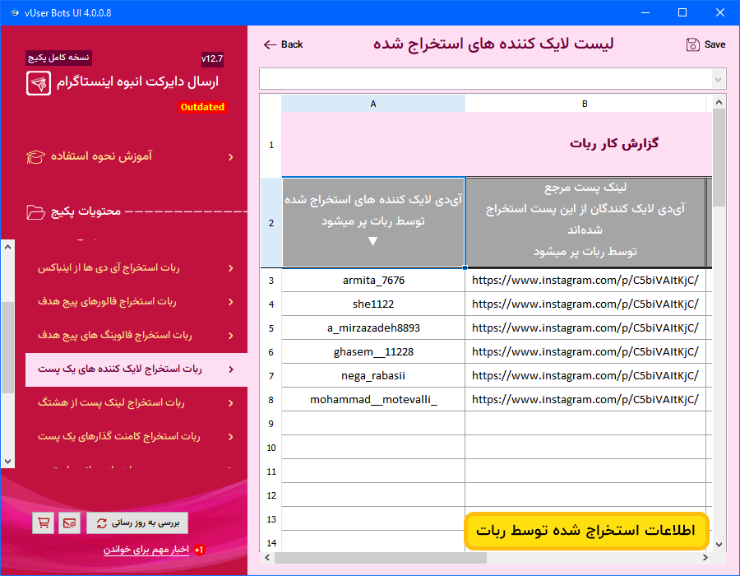Expand ربات استخراج آی دی ها از اینباکس
Image resolution: width=740 pixels, height=576 pixels.
click(231, 268)
